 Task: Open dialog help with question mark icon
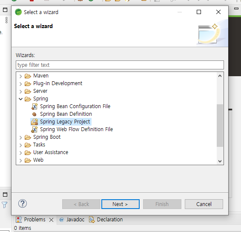pyautogui.click(x=23, y=203)
